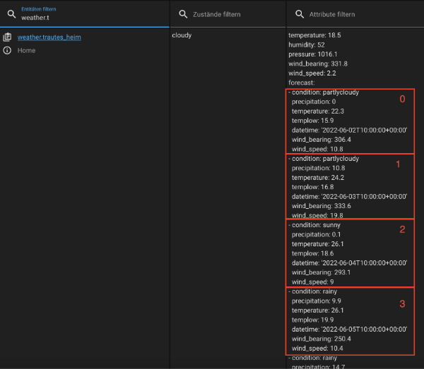Image resolution: width=424 pixels, height=369 pixels.
Task: Click the Home friendly name text
Action: 26,51
